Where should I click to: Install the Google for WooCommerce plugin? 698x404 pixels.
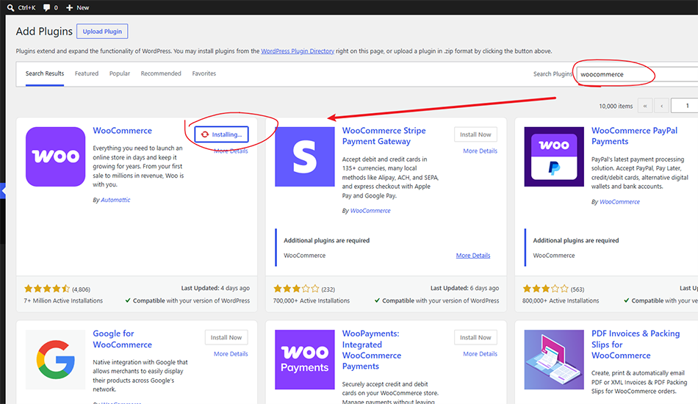pyautogui.click(x=226, y=337)
